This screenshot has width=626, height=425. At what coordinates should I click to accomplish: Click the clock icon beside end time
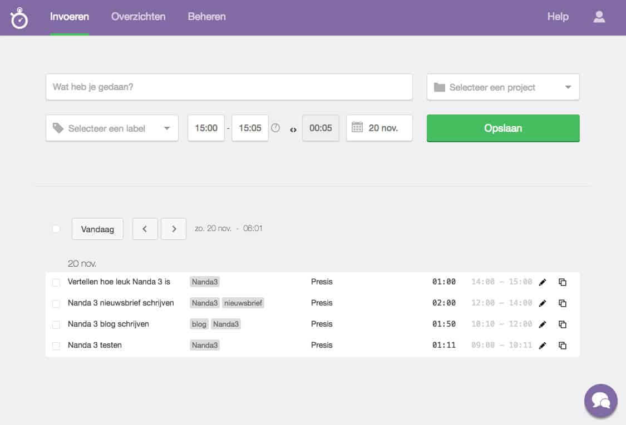pyautogui.click(x=275, y=128)
